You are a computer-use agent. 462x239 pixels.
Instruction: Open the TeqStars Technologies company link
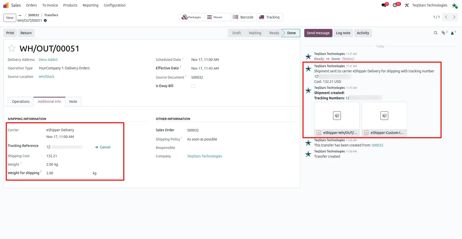[204, 156]
